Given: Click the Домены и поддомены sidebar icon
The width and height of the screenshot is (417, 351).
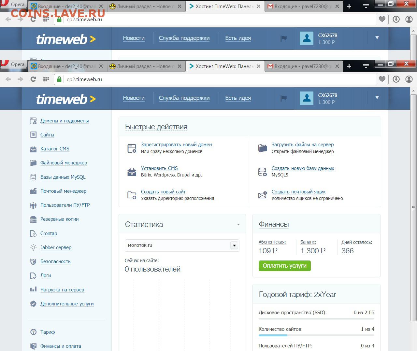Looking at the screenshot, I should (33, 121).
